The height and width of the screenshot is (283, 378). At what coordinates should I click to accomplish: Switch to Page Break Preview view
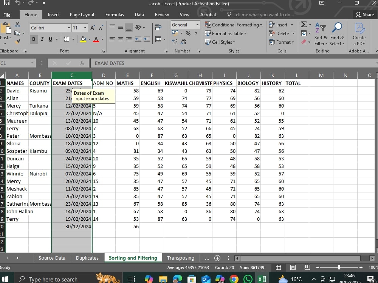(x=307, y=268)
